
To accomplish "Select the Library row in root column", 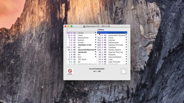I will click(82, 33).
